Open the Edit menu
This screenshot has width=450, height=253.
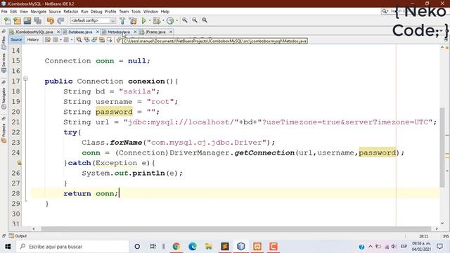(13, 11)
